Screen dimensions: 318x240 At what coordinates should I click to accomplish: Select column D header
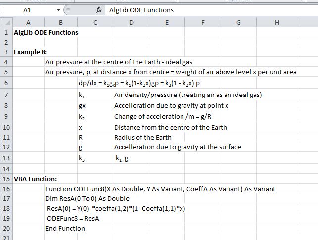point(131,22)
